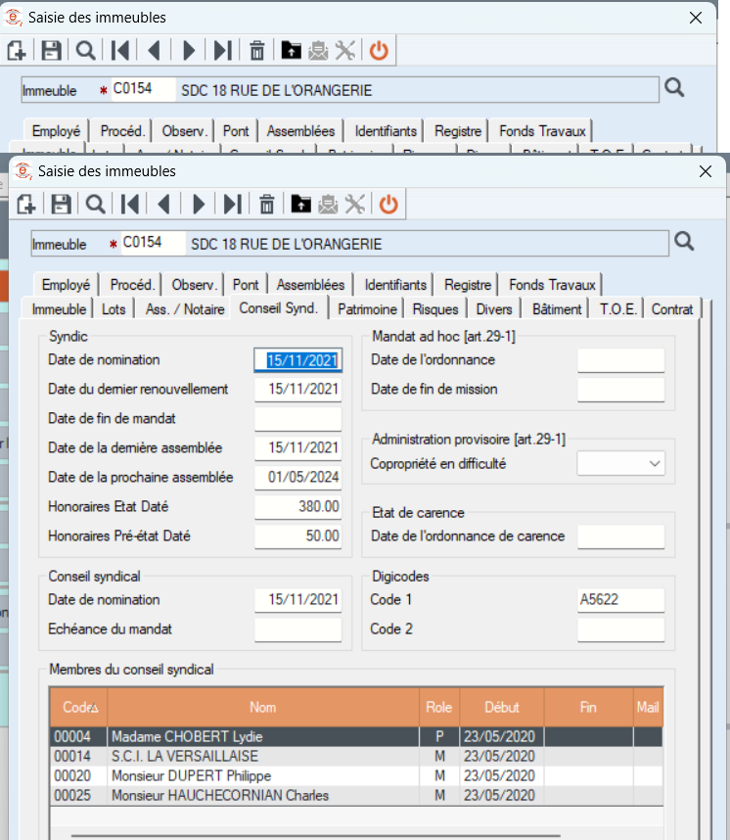This screenshot has width=730, height=840.
Task: Select row S.C.I. LA VERSAILLAISE
Action: pos(356,757)
